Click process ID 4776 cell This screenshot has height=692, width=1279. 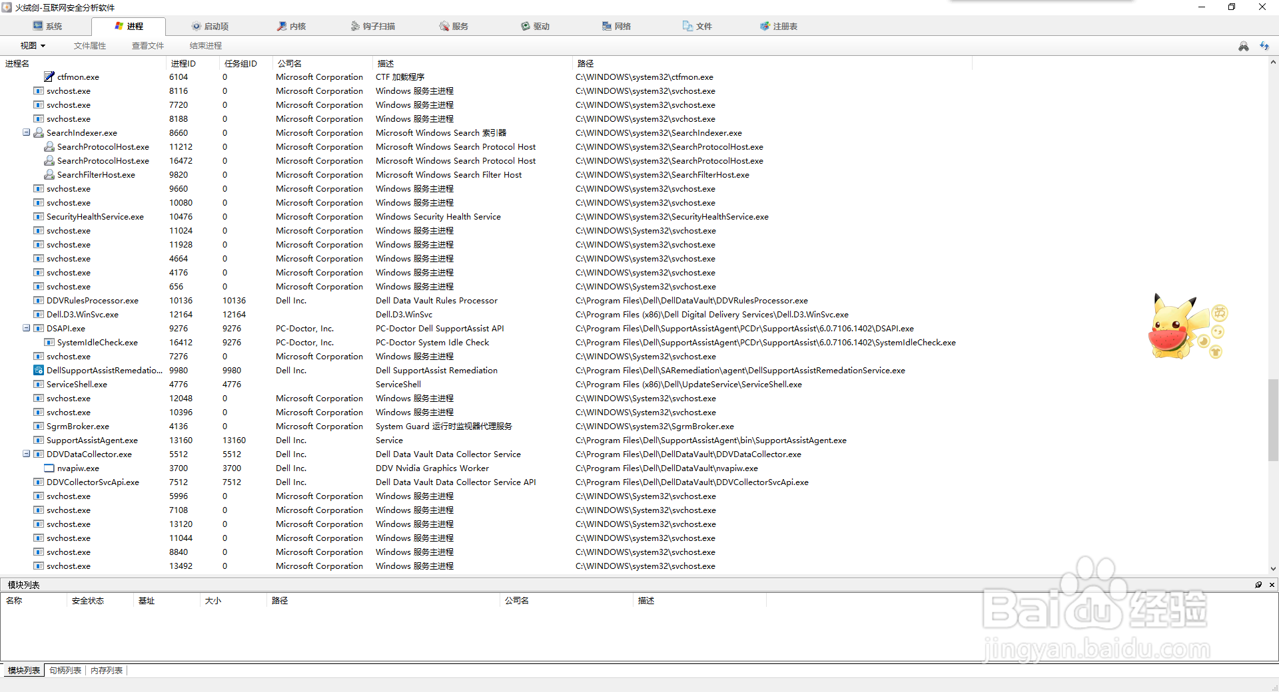[179, 384]
